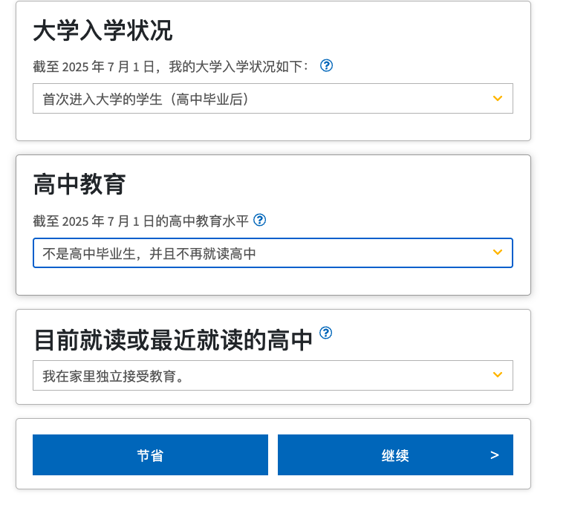Click label 截至 2025 年 7 月 1 日的高中教育水平

[x=140, y=221]
